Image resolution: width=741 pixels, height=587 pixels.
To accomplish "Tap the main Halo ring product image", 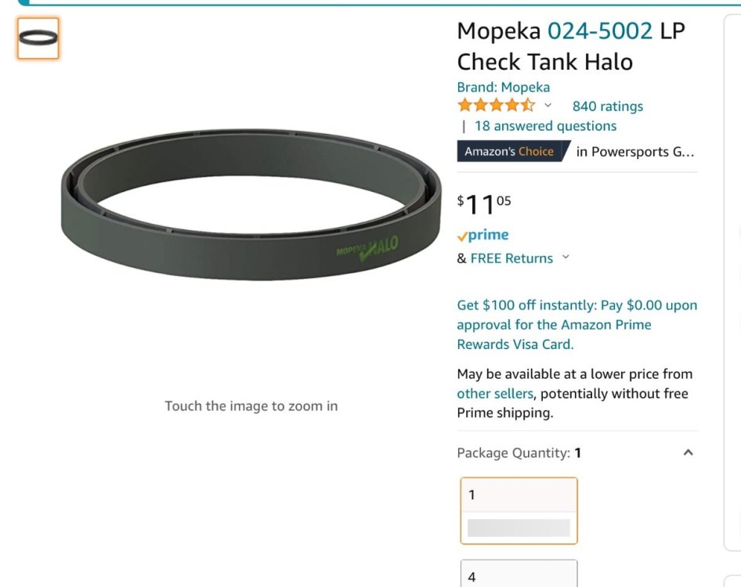I will tap(251, 205).
